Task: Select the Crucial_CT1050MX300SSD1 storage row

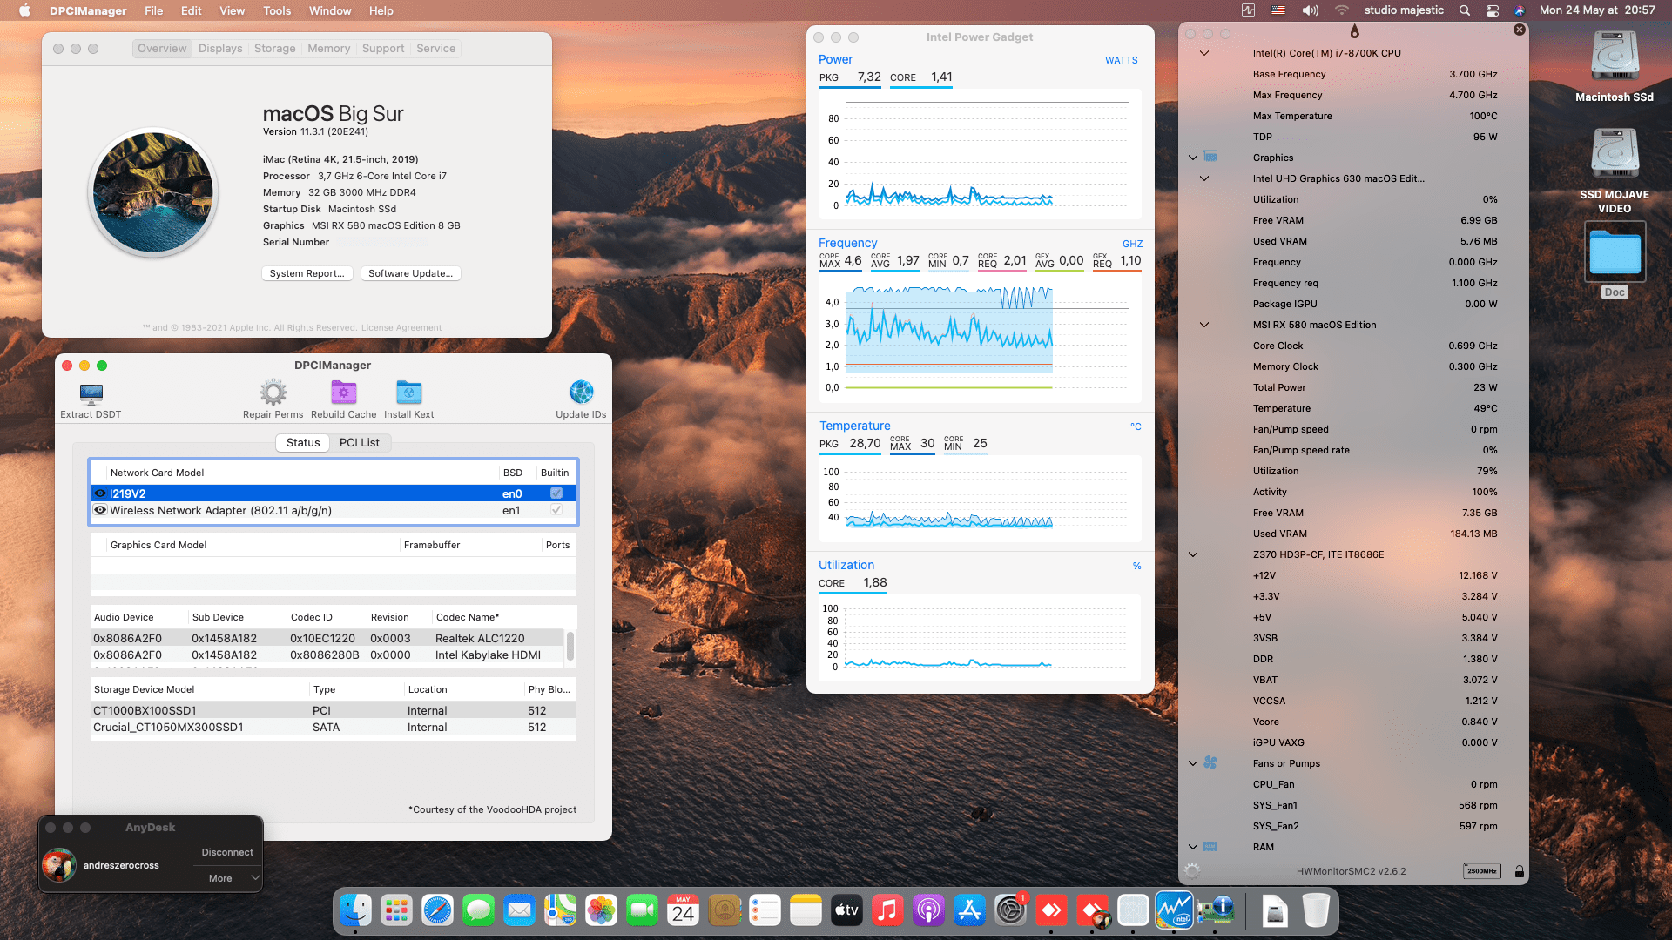Action: (x=334, y=728)
